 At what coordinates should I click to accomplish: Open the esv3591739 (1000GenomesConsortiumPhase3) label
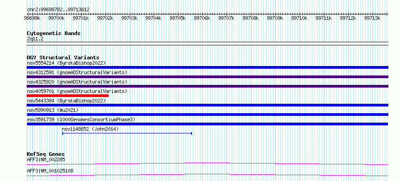pos(81,119)
